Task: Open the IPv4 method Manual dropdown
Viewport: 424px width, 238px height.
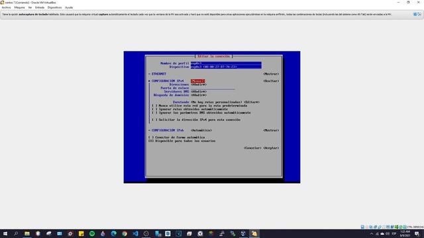Action: [x=198, y=81]
